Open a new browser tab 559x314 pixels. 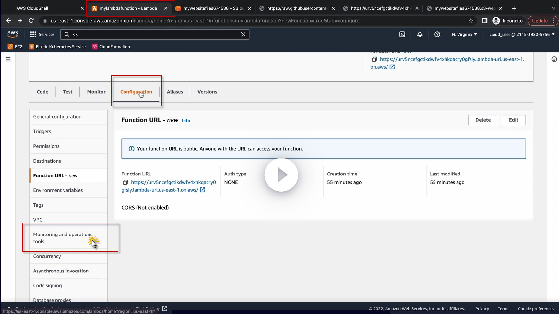(x=514, y=8)
